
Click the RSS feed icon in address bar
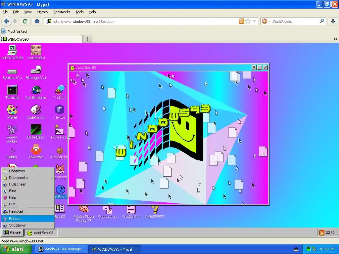(x=241, y=21)
